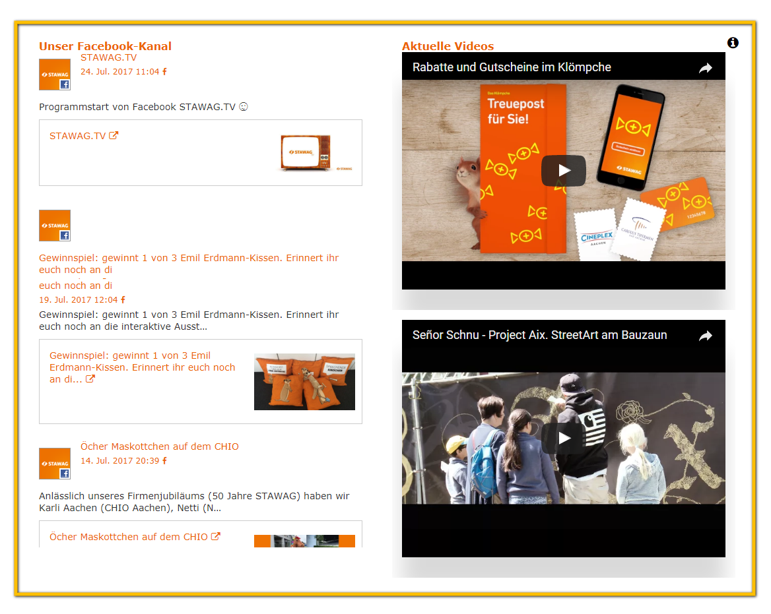Open Öcher Maskottchen auf dem CHIO title

coord(160,446)
